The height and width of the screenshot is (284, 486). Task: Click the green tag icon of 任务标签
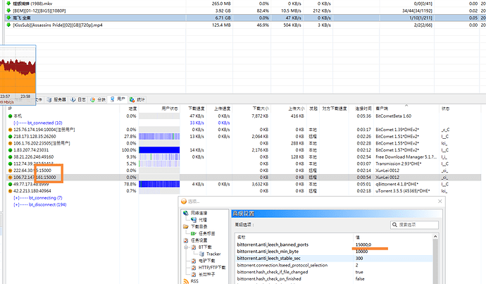tap(194, 233)
